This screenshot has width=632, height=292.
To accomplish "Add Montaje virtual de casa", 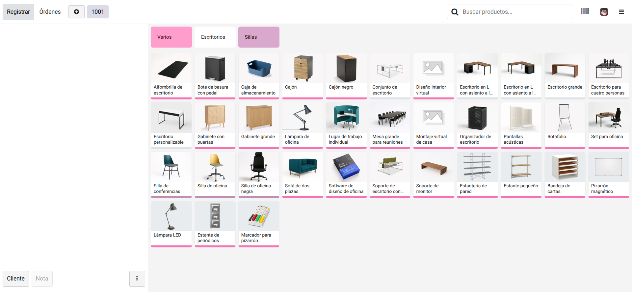I will [434, 125].
